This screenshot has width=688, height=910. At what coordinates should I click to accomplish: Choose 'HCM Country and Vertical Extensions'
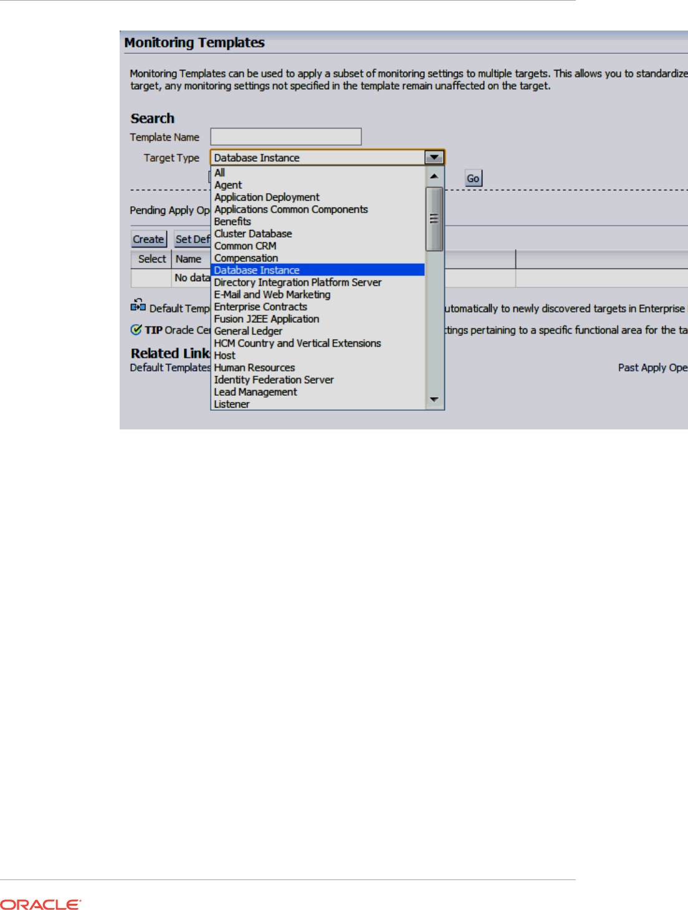[x=318, y=343]
